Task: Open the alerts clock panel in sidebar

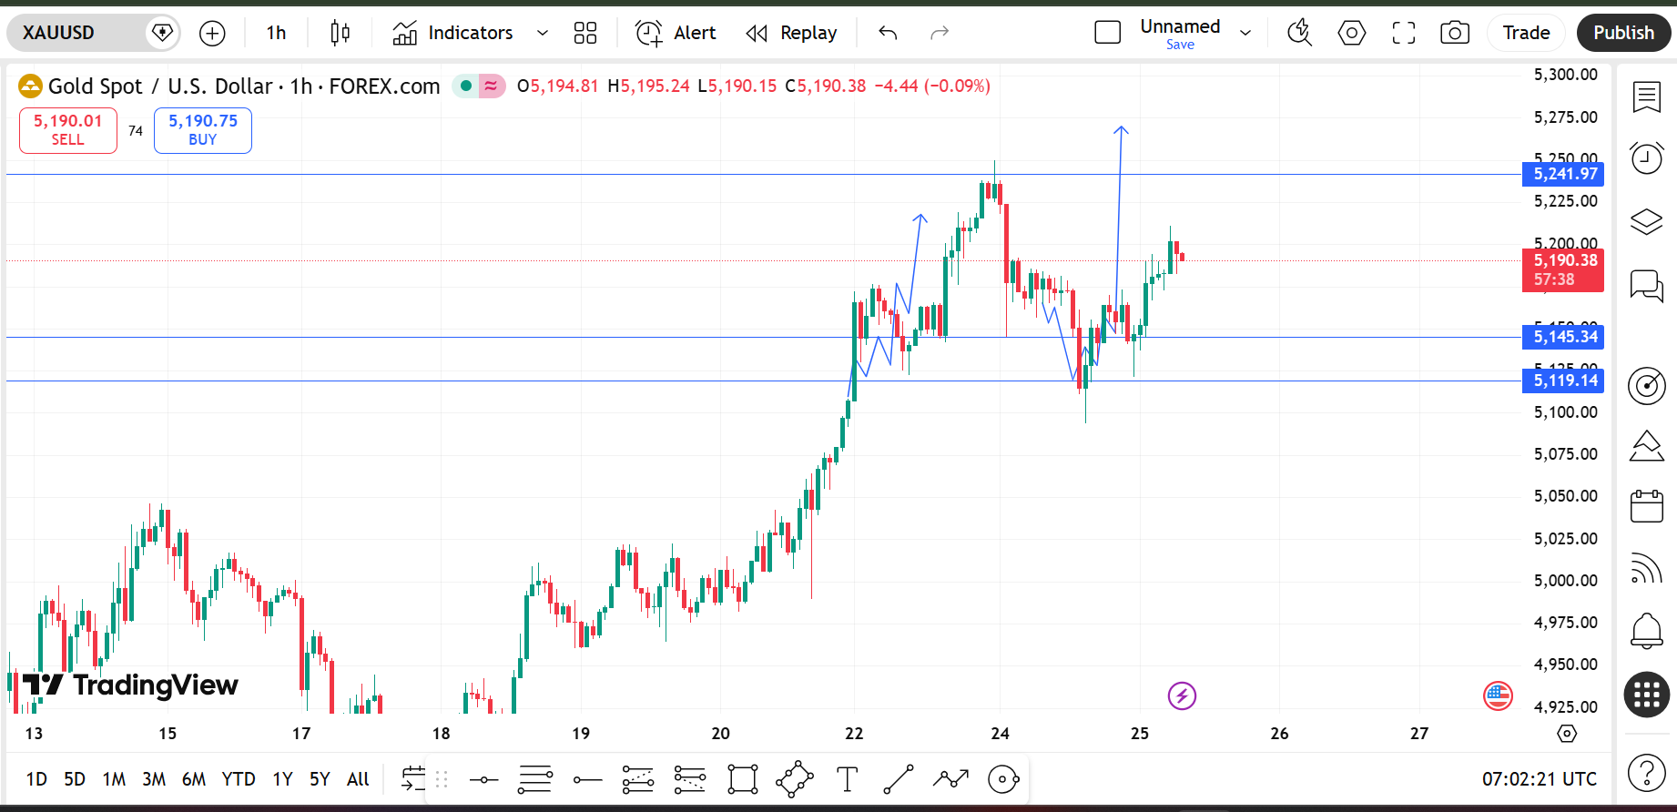Action: click(1646, 158)
